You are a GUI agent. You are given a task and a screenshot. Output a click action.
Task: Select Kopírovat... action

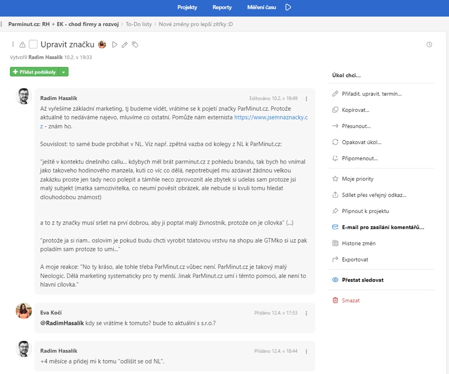(356, 110)
